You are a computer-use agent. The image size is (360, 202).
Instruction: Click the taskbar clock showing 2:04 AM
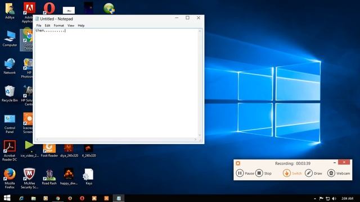[347, 199]
